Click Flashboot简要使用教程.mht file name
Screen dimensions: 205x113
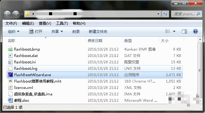coord(38,81)
